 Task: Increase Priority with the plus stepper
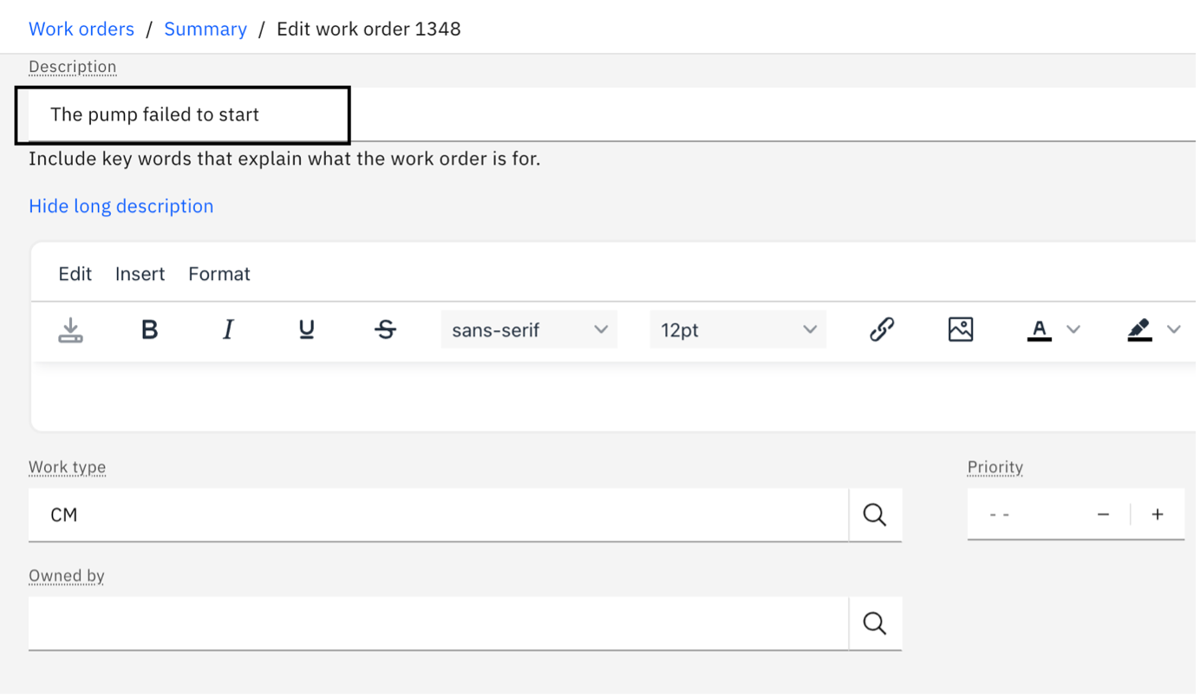tap(1158, 514)
